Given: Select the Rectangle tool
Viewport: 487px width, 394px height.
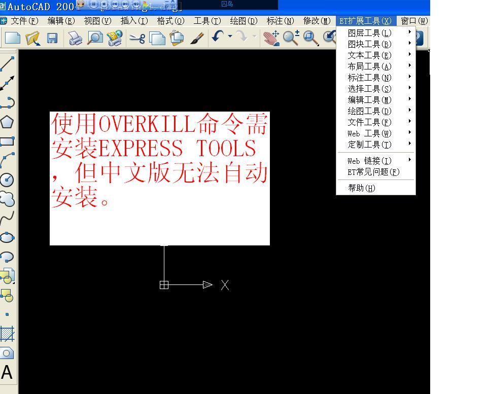Looking at the screenshot, I should [x=8, y=141].
